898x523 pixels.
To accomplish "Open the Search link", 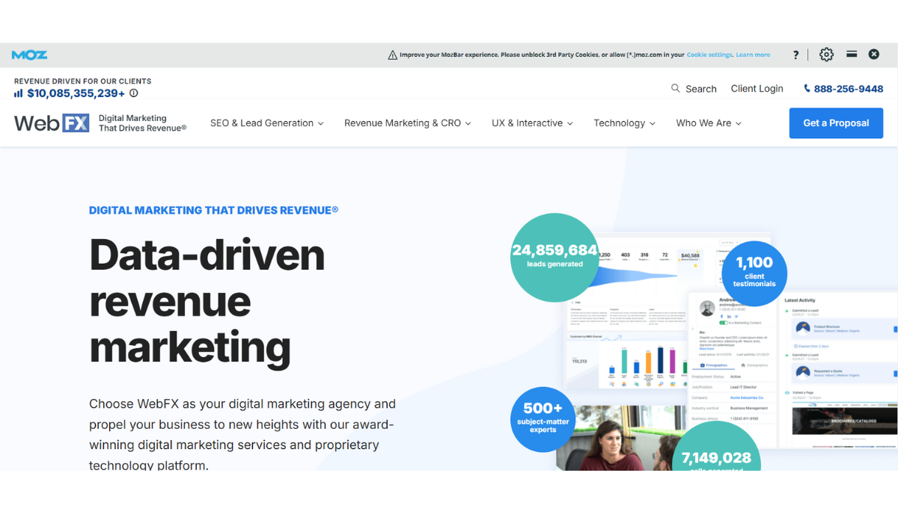I will coord(701,88).
